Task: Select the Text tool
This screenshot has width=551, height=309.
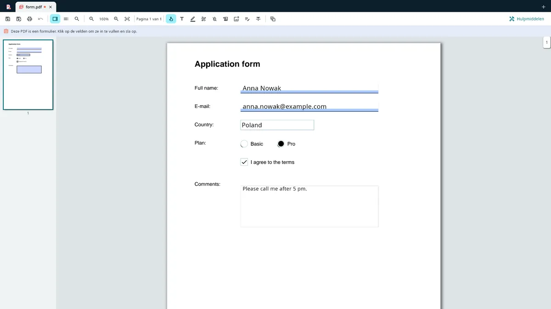Action: click(x=182, y=19)
